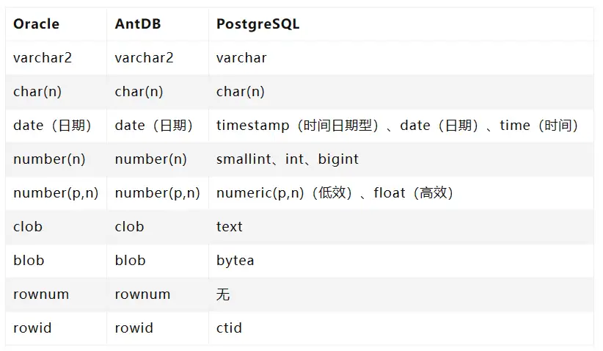Select the PostgreSQL bytea cell

235,261
